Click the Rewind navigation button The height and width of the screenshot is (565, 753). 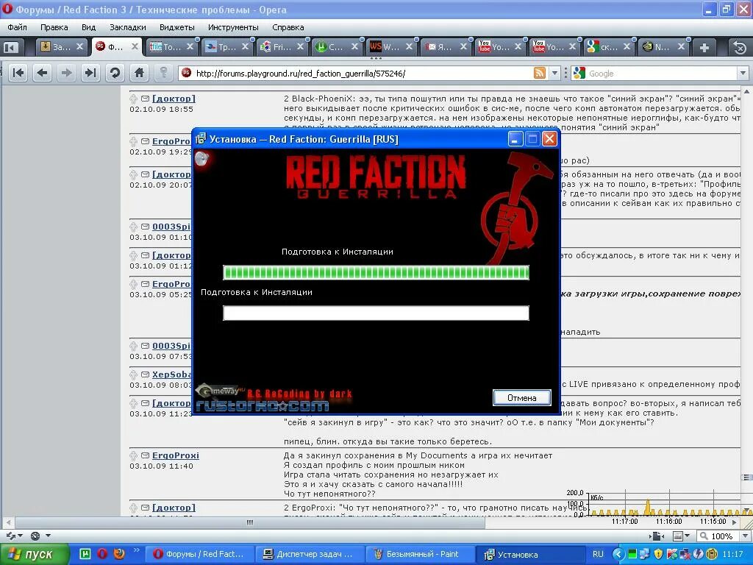[18, 73]
